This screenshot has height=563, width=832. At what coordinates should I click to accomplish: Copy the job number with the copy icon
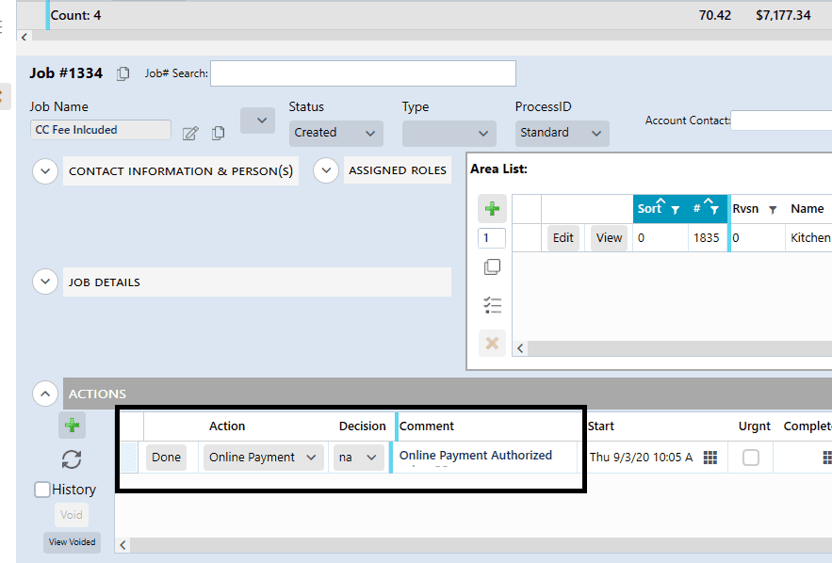(123, 72)
